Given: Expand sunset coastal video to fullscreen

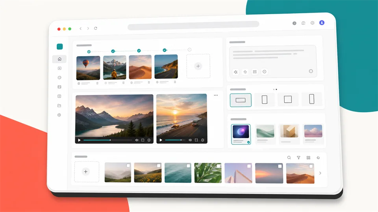Looking at the screenshot, I should pyautogui.click(x=196, y=140).
